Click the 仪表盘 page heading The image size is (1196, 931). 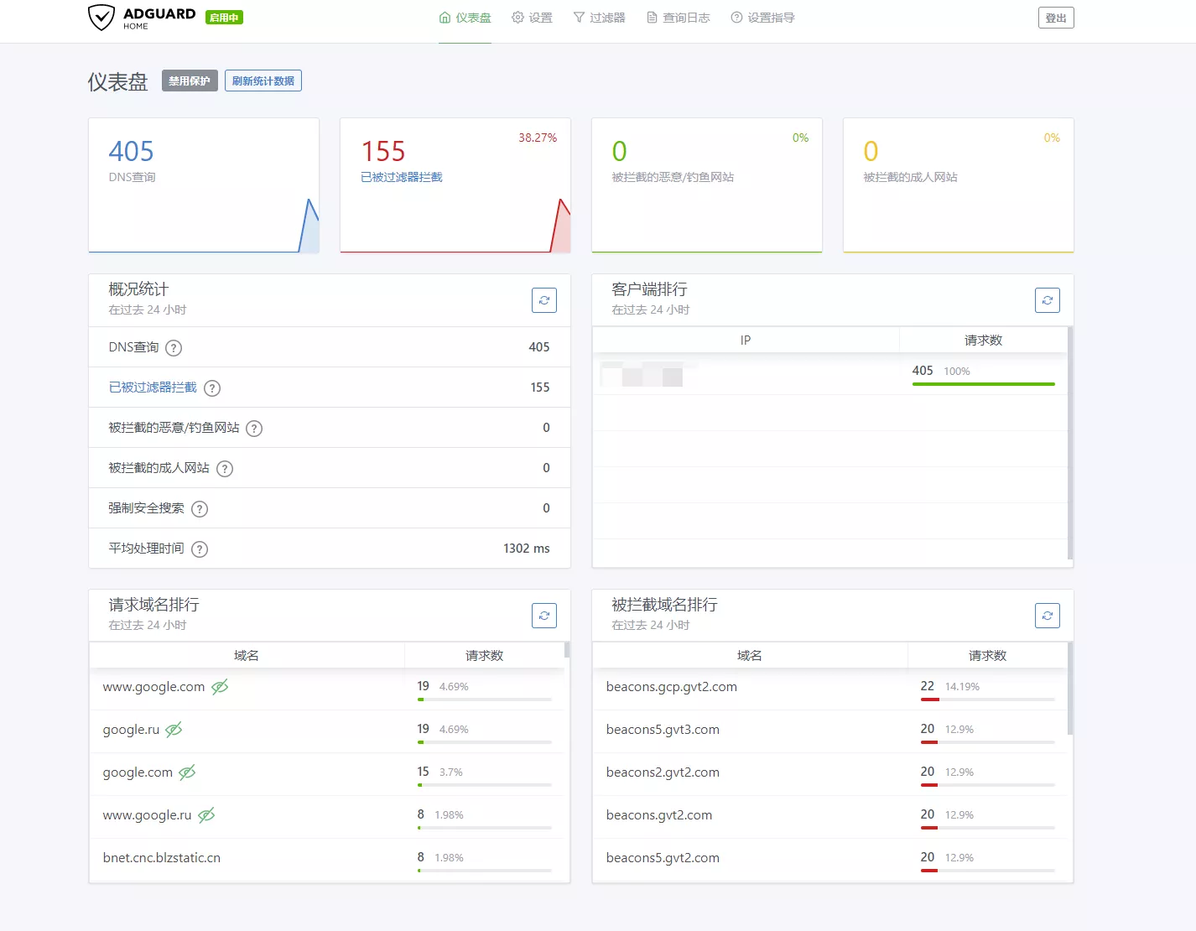(x=117, y=81)
